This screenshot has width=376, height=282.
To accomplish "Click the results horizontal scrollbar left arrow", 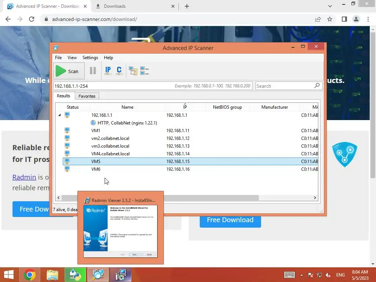I will (x=58, y=198).
